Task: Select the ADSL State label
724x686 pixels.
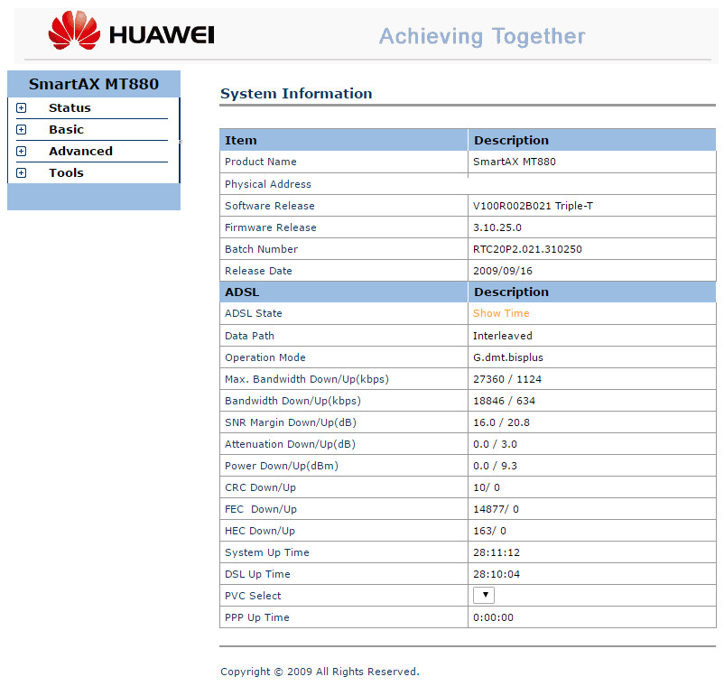Action: click(x=254, y=313)
